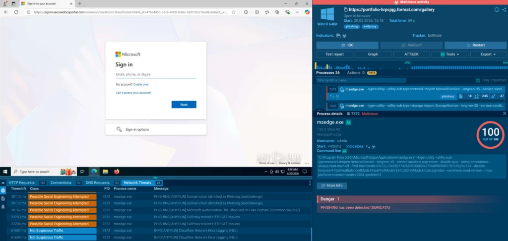Collapse the network panel with up arrow
The image size is (508, 241).
3,182
